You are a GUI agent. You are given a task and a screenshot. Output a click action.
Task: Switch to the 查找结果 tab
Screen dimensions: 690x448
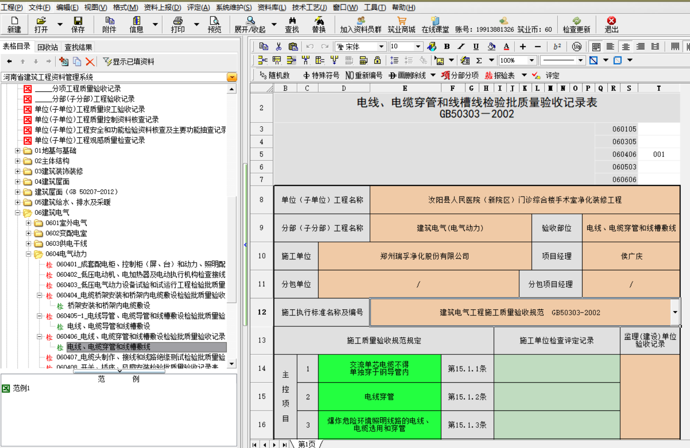click(78, 47)
